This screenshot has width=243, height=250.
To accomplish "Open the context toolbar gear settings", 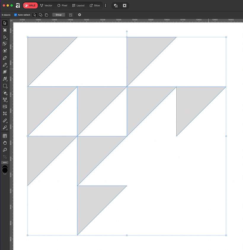I will point(79,15).
